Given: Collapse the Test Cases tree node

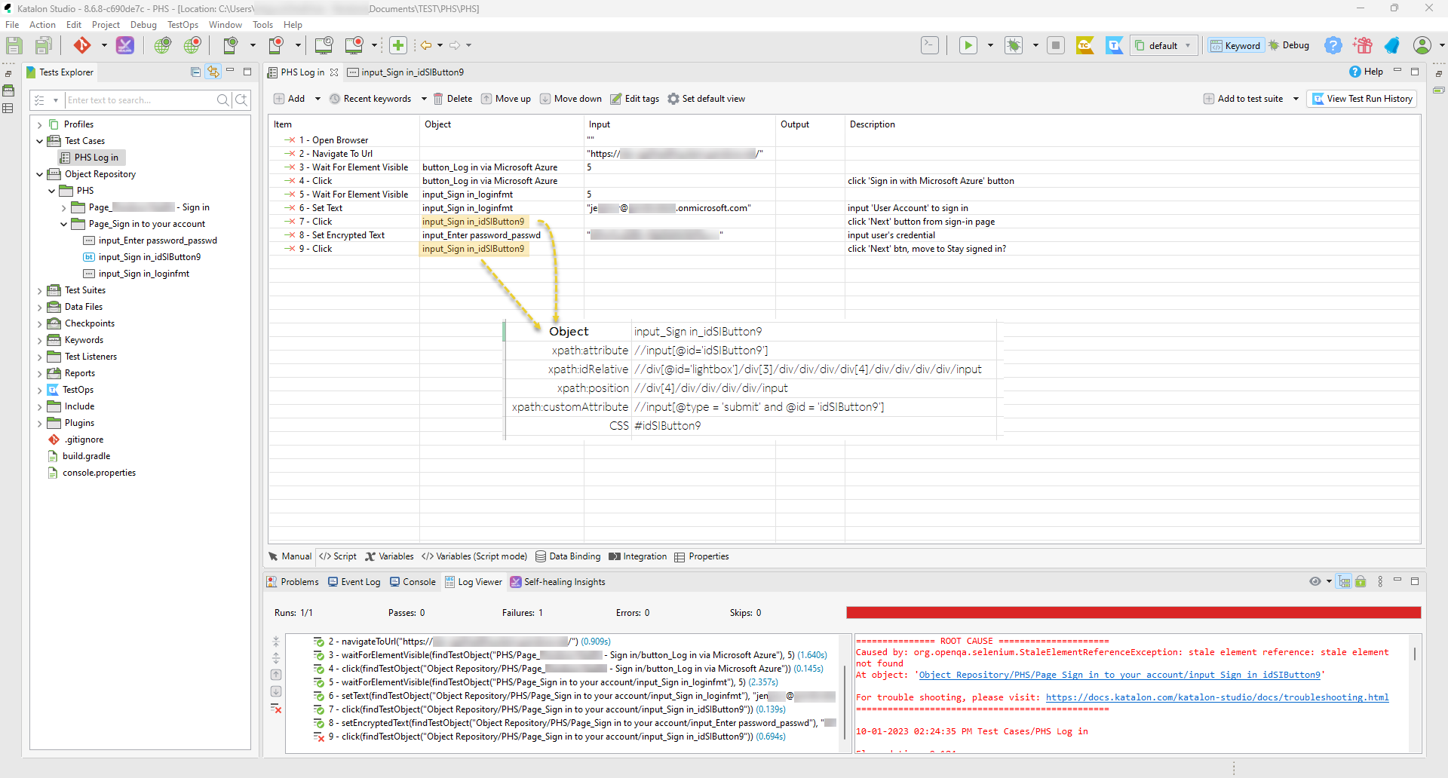Looking at the screenshot, I should (40, 141).
